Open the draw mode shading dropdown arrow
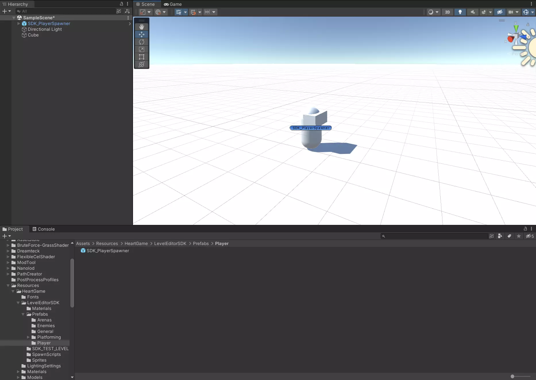 [x=437, y=12]
